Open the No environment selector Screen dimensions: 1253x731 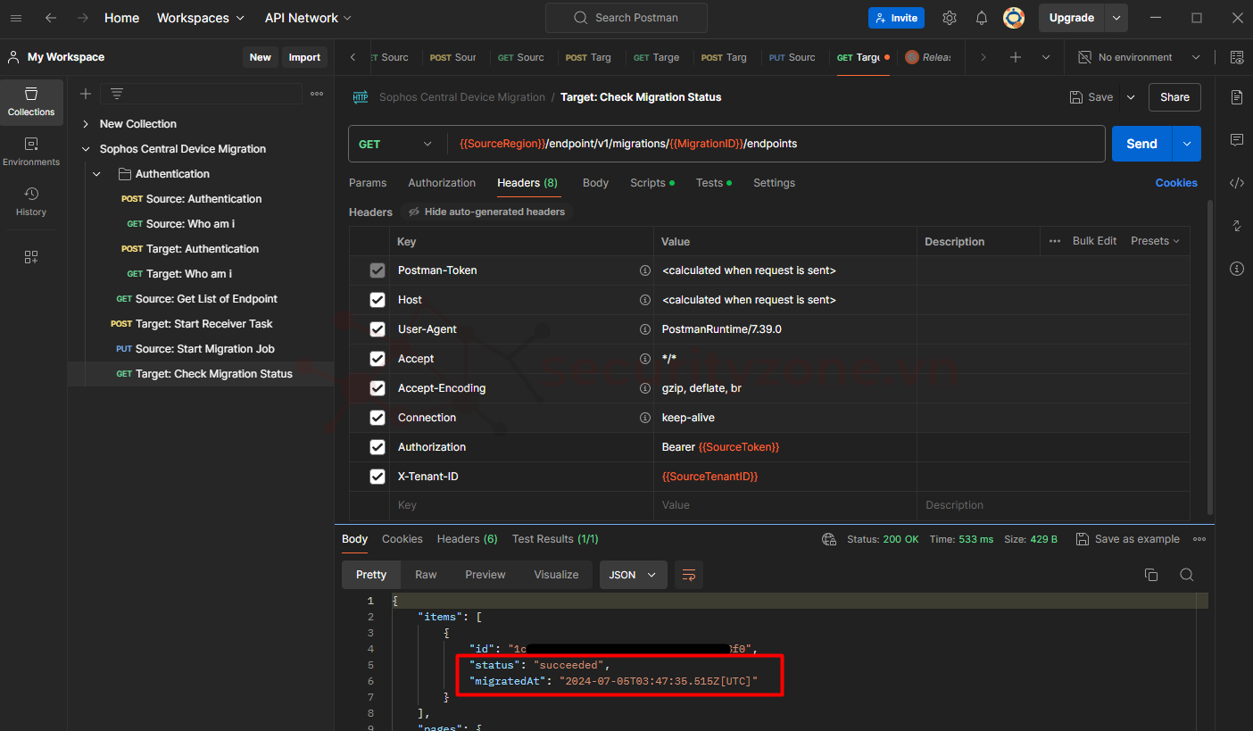coord(1140,57)
